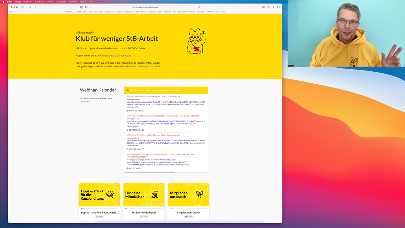Open the Entwickler menu
Image resolution: width=405 pixels, height=228 pixels.
[x=73, y=2]
